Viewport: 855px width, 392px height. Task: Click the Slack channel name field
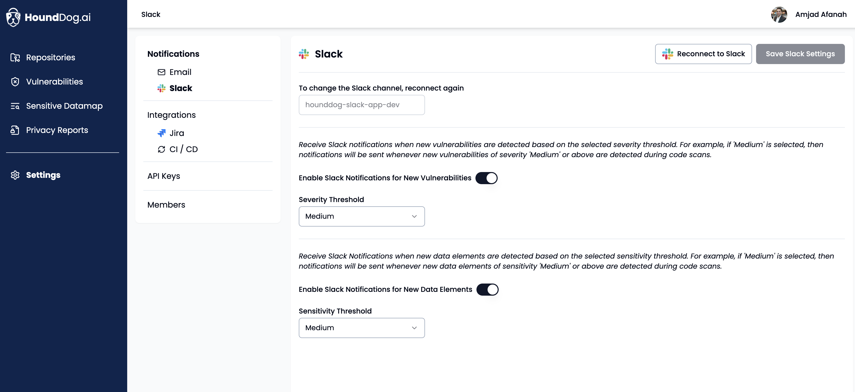point(361,105)
